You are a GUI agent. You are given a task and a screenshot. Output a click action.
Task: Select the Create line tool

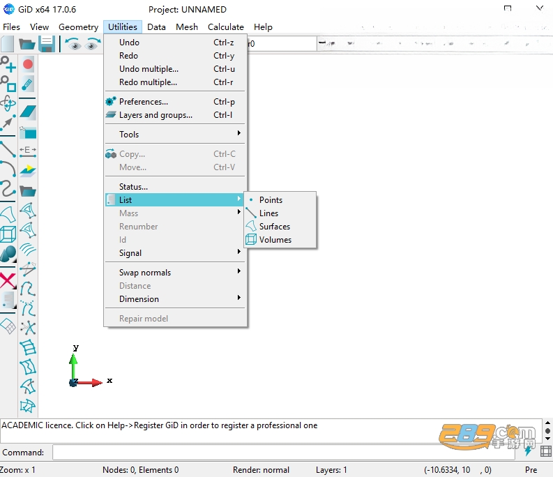(8, 149)
